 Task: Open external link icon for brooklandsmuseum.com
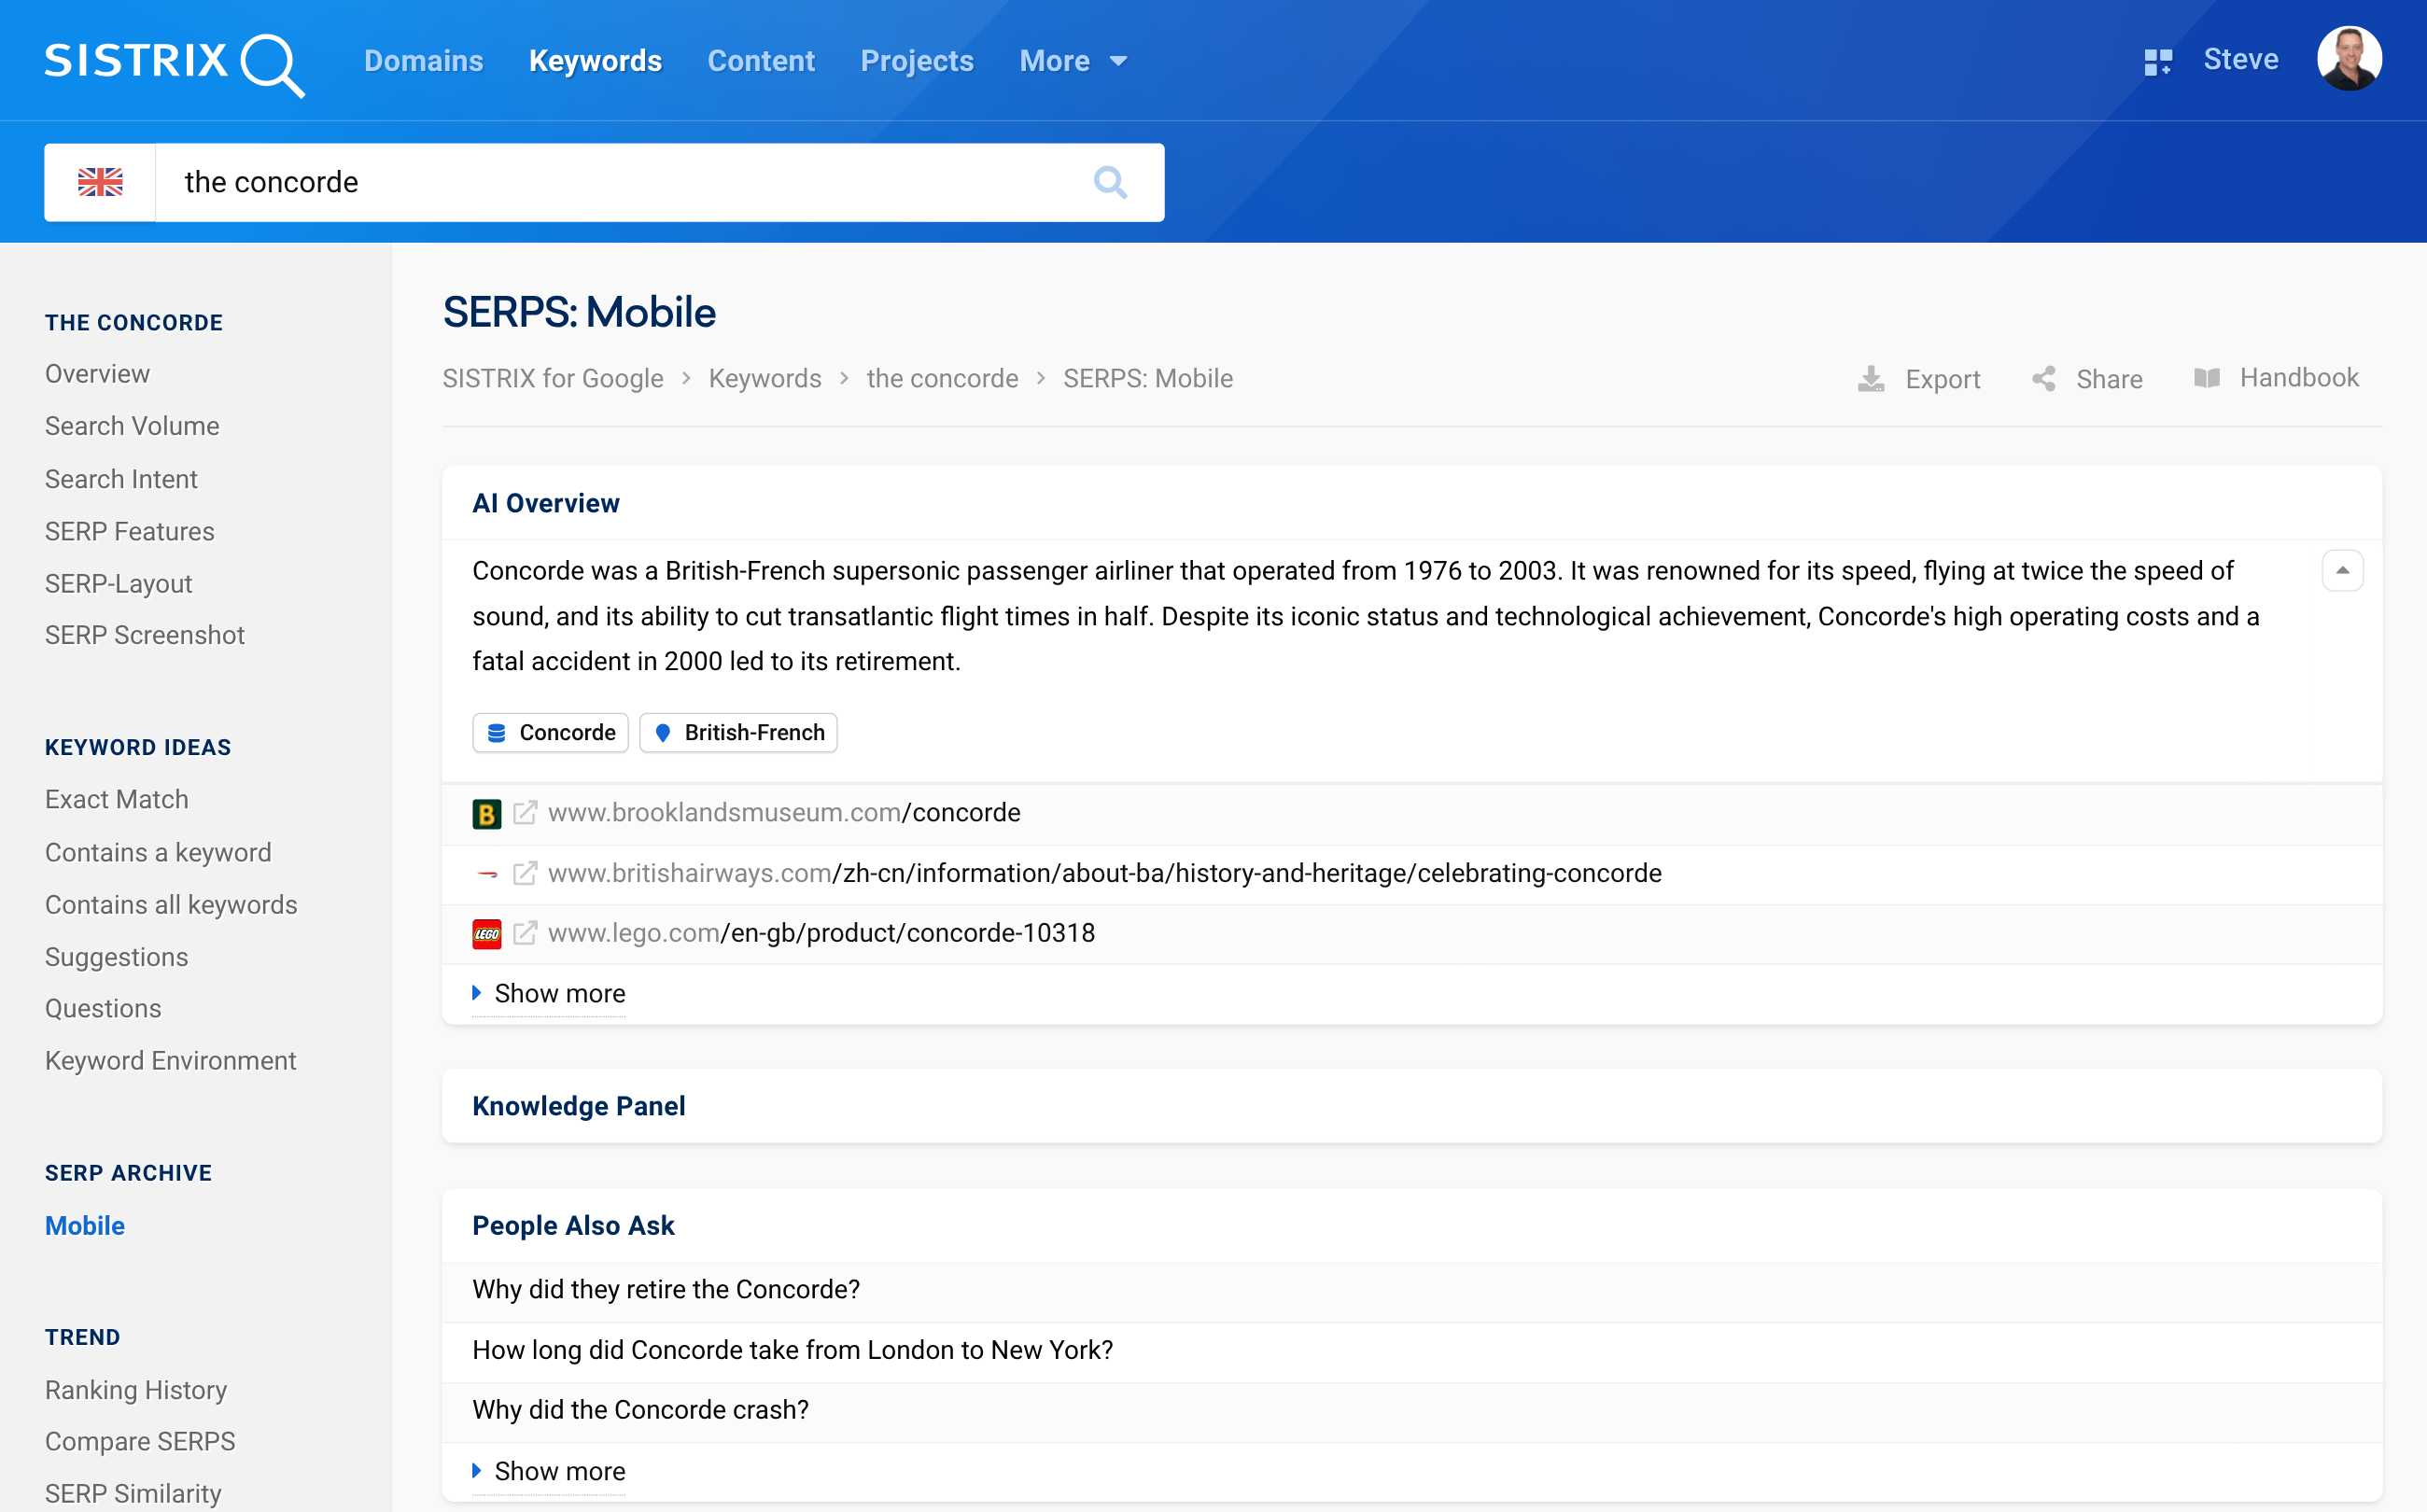click(525, 813)
